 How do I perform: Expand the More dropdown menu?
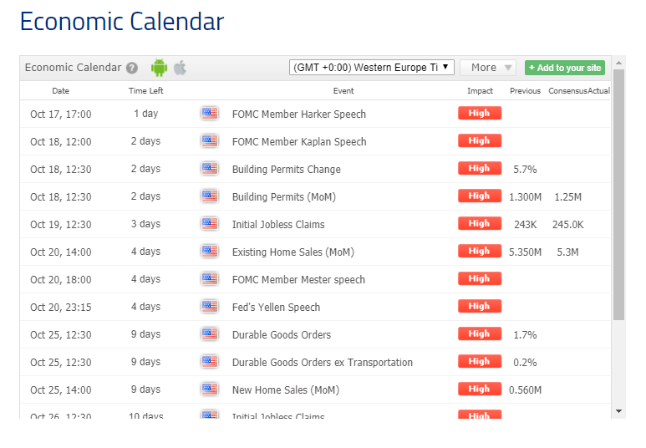click(488, 68)
